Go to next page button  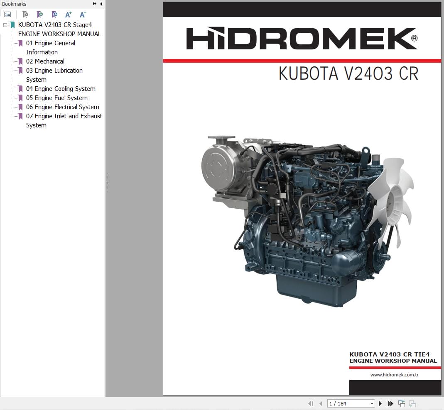pos(380,403)
